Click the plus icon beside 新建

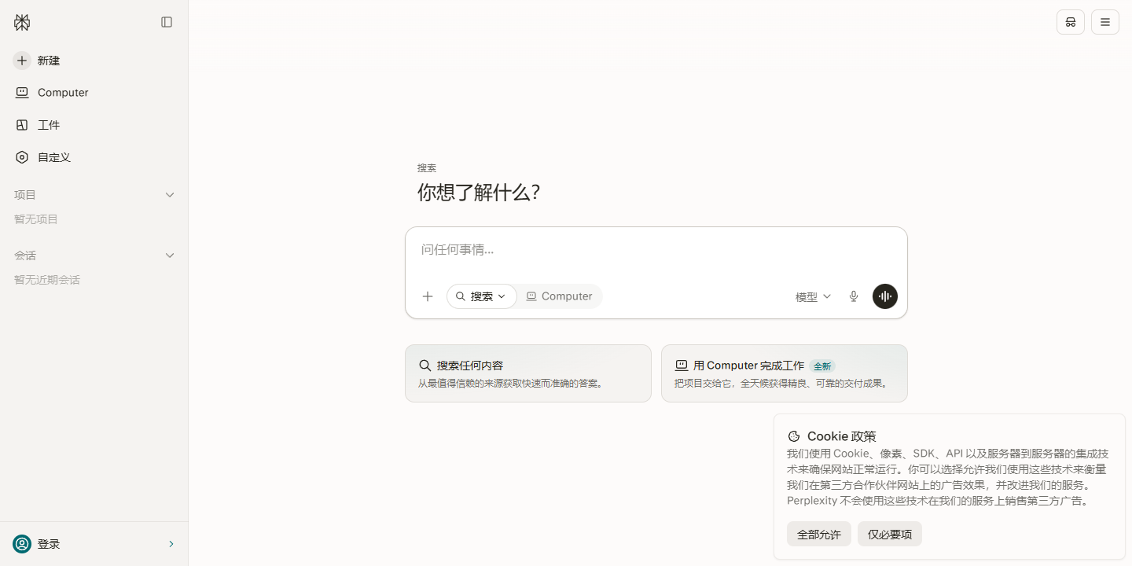22,61
